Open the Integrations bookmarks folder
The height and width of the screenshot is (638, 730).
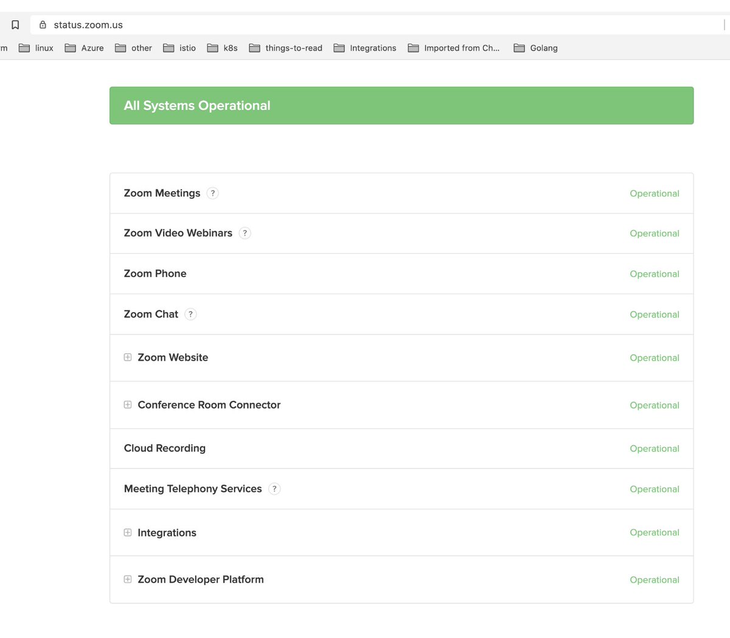tap(365, 48)
